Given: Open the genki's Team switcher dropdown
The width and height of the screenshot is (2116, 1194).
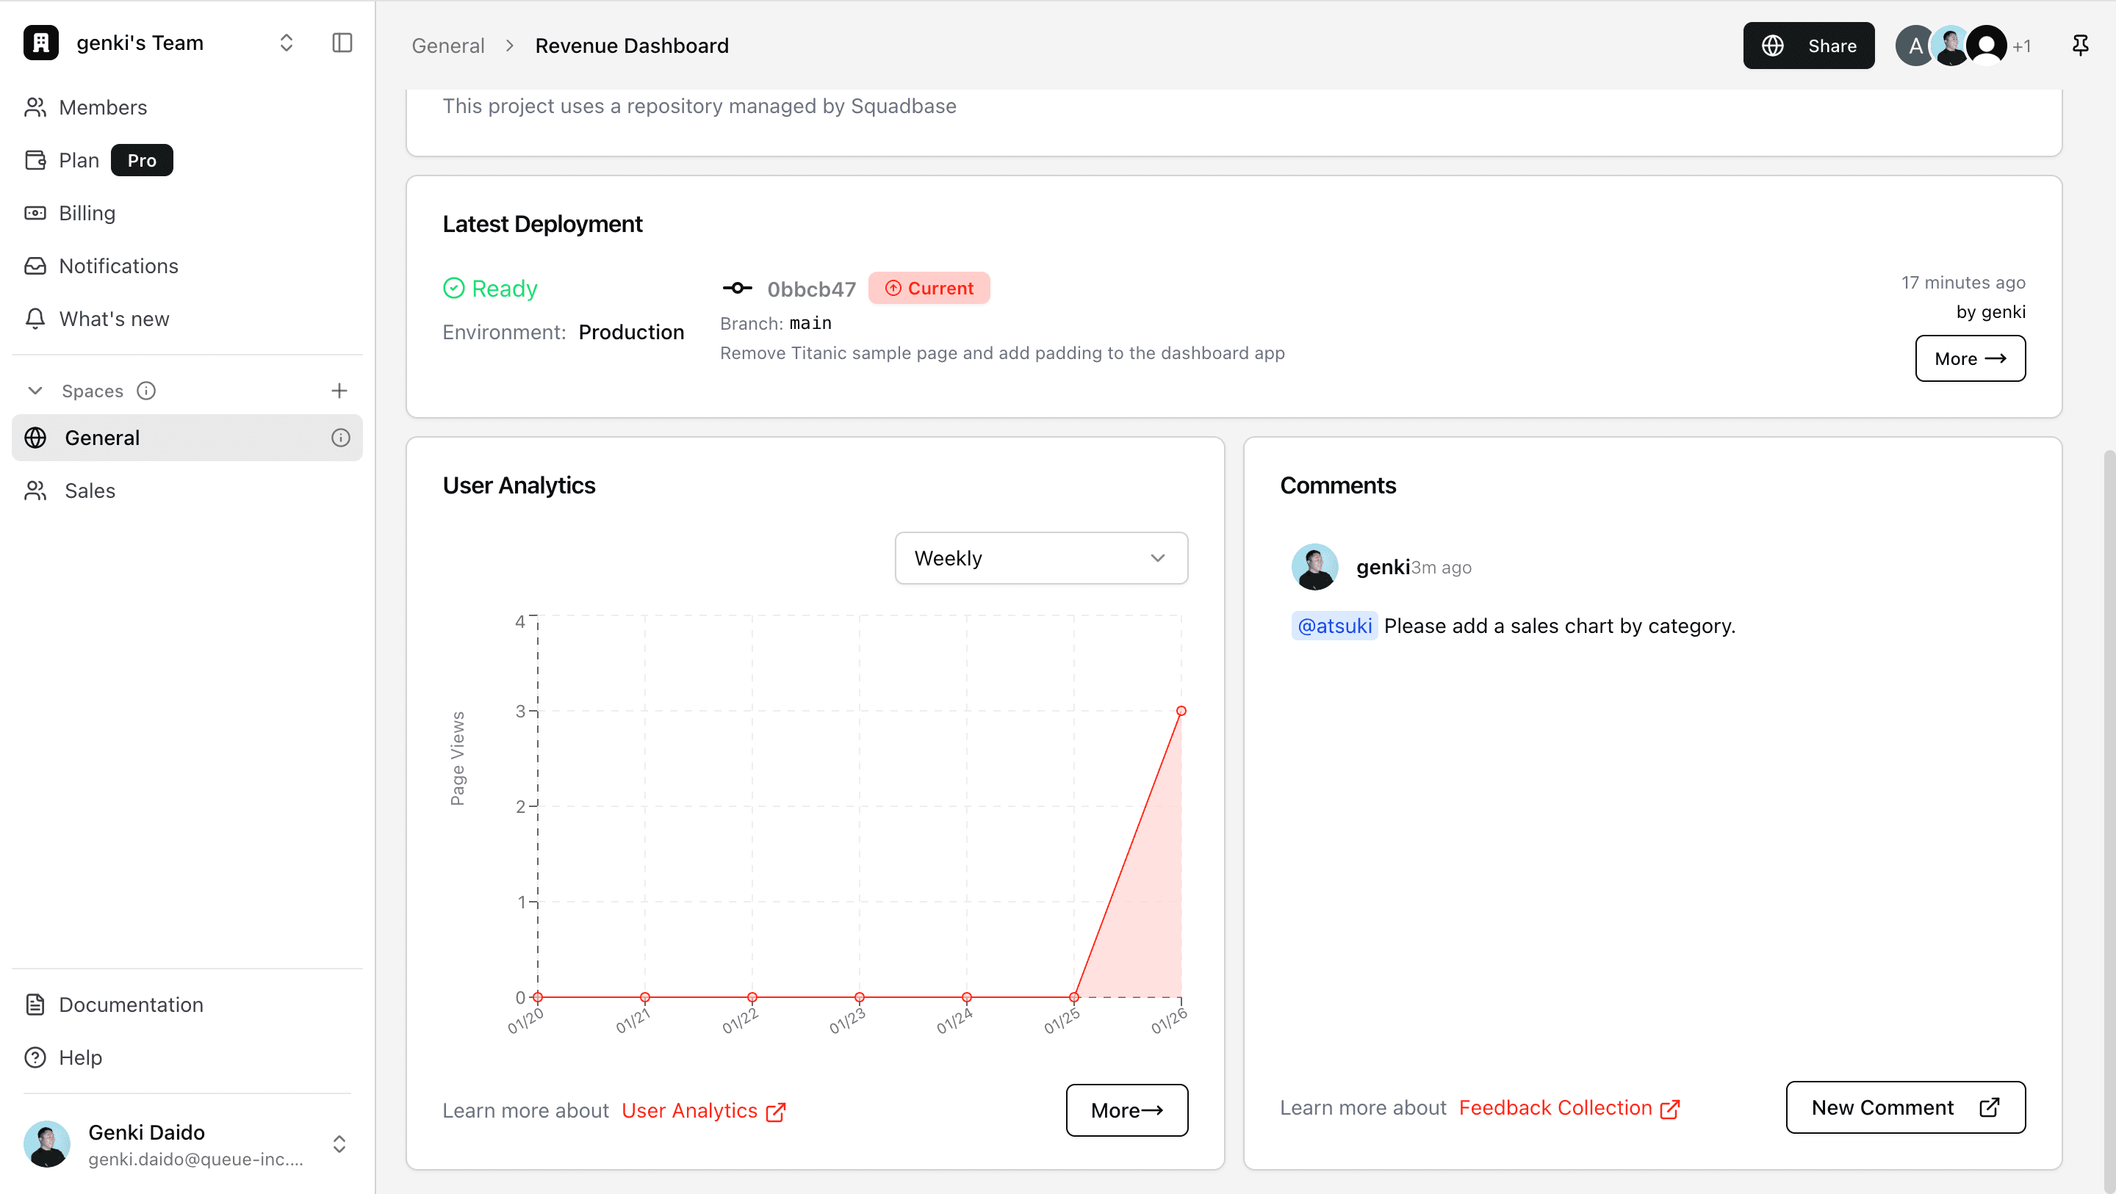Looking at the screenshot, I should [286, 43].
